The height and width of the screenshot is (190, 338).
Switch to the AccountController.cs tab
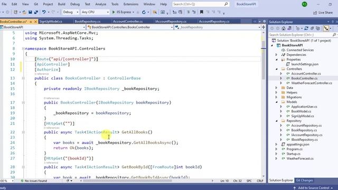click(x=128, y=22)
